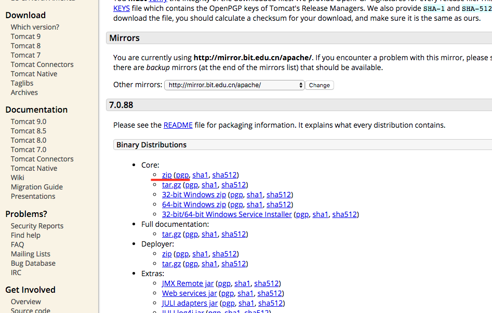Image resolution: width=492 pixels, height=313 pixels.
Task: Open the README file link
Action: point(178,125)
